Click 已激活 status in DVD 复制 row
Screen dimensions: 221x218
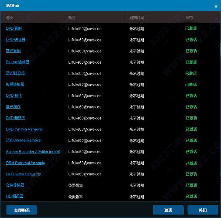191,28
